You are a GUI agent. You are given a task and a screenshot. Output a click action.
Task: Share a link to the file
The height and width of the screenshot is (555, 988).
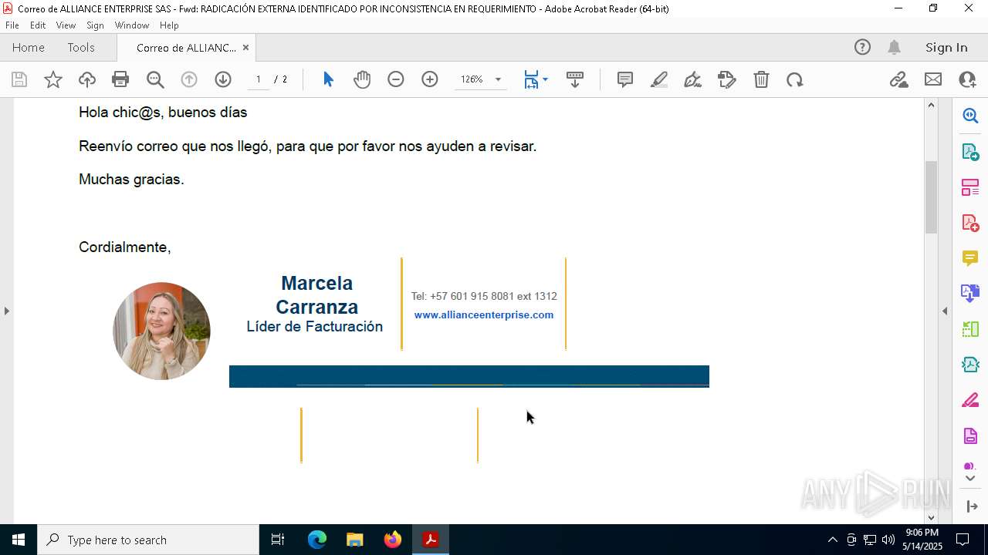(x=899, y=79)
